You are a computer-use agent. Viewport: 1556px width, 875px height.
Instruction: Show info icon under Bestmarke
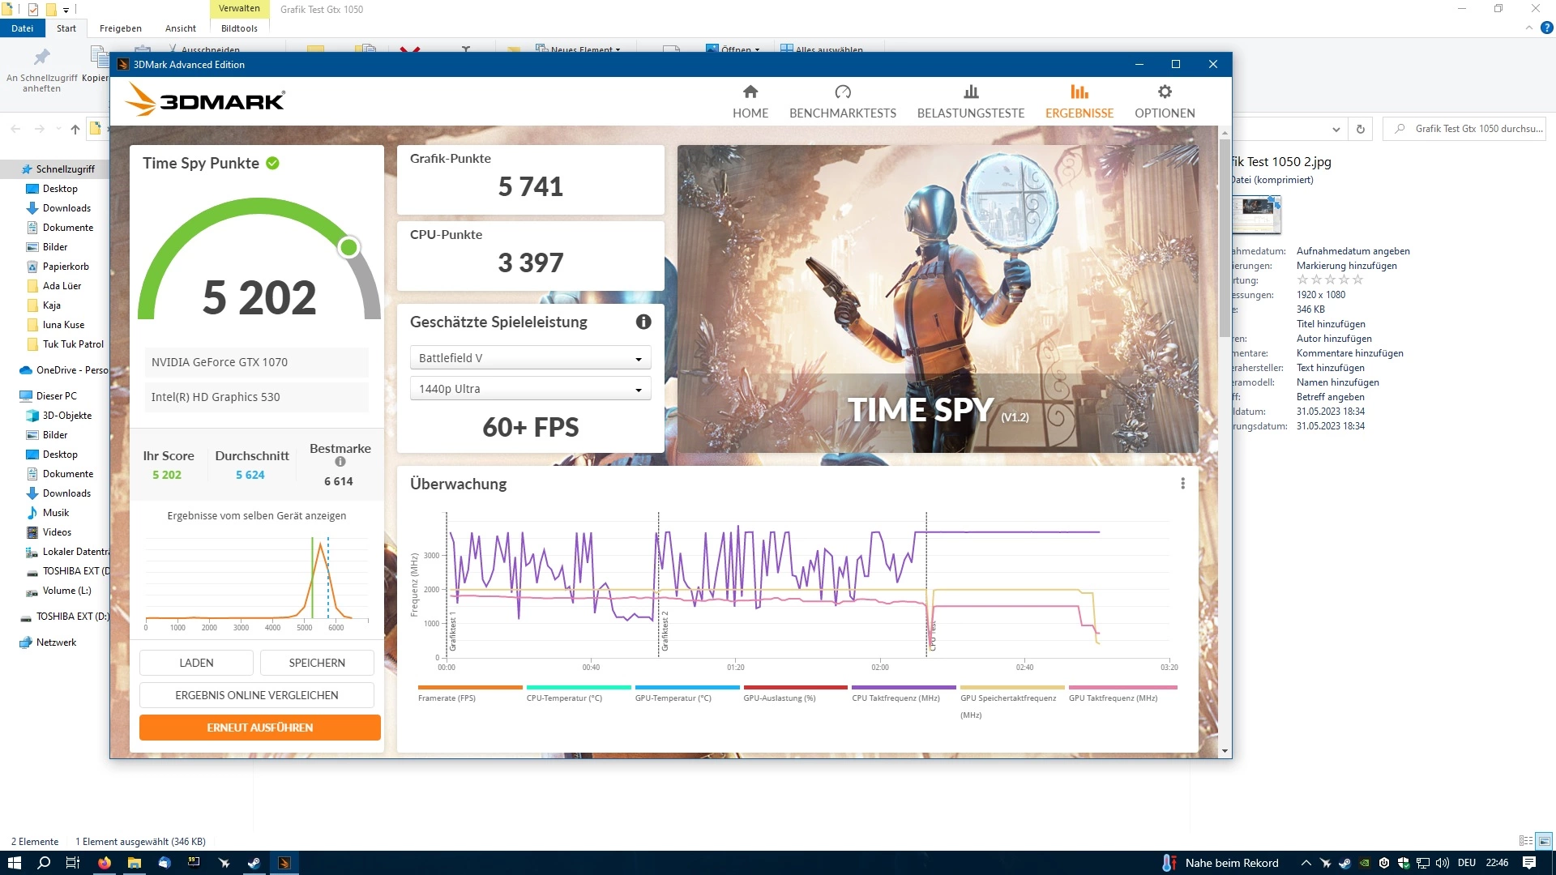point(340,462)
